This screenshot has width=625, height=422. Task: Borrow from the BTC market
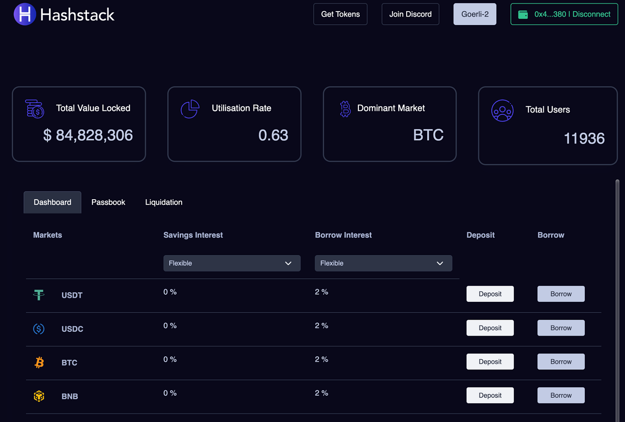pos(561,362)
